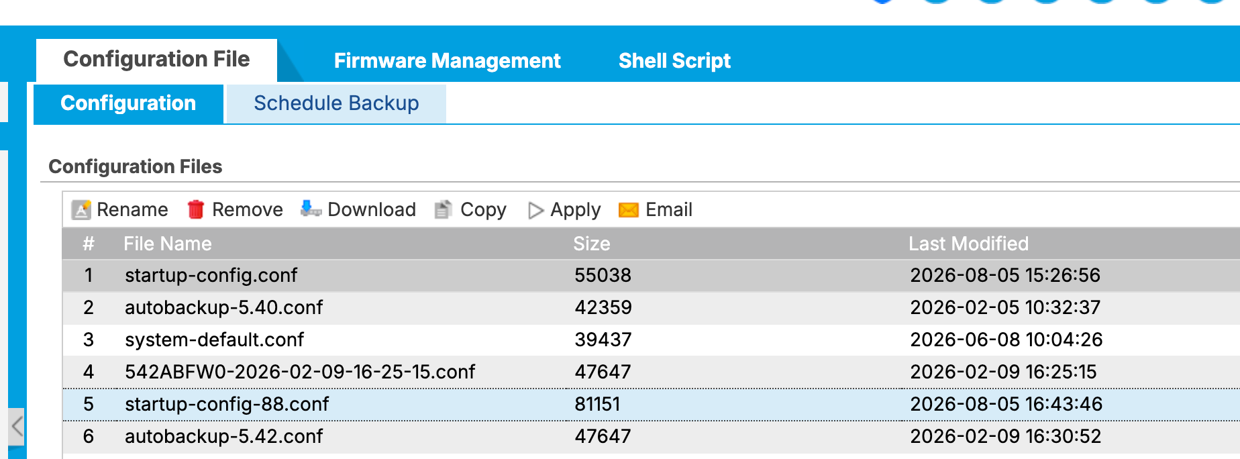Select the Configuration sub-tab
Viewport: 1240px width, 459px height.
128,103
